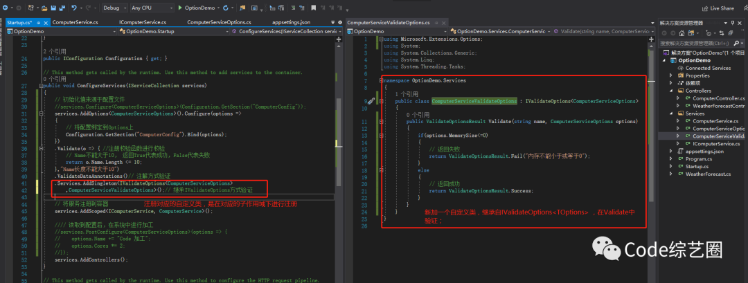Collapse the ConfigureServices method outlining on line 27
Image resolution: width=748 pixels, height=283 pixels.
pyautogui.click(x=40, y=86)
